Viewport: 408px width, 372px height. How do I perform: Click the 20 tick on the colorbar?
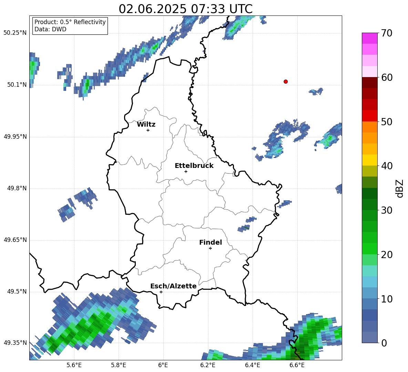[387, 254]
